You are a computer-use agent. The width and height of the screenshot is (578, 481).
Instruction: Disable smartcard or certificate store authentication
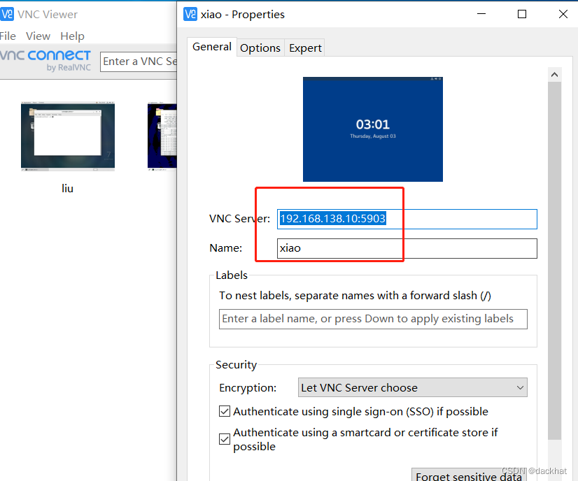click(x=224, y=439)
